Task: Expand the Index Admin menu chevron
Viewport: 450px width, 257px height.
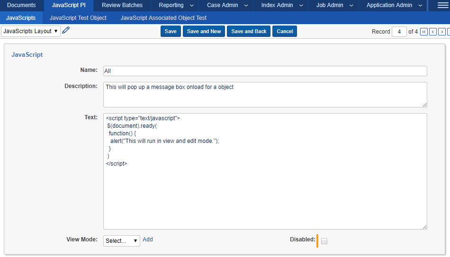Action: 301,6
